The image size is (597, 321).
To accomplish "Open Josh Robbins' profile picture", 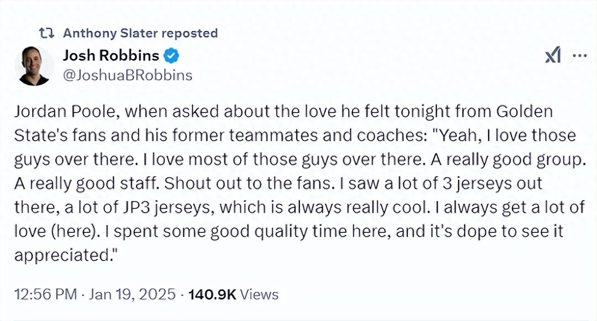I will (34, 65).
